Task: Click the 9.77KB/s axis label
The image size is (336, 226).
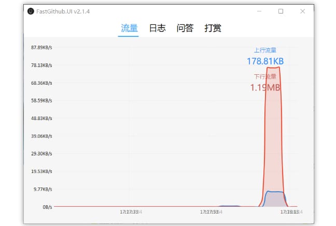Action: (43, 189)
